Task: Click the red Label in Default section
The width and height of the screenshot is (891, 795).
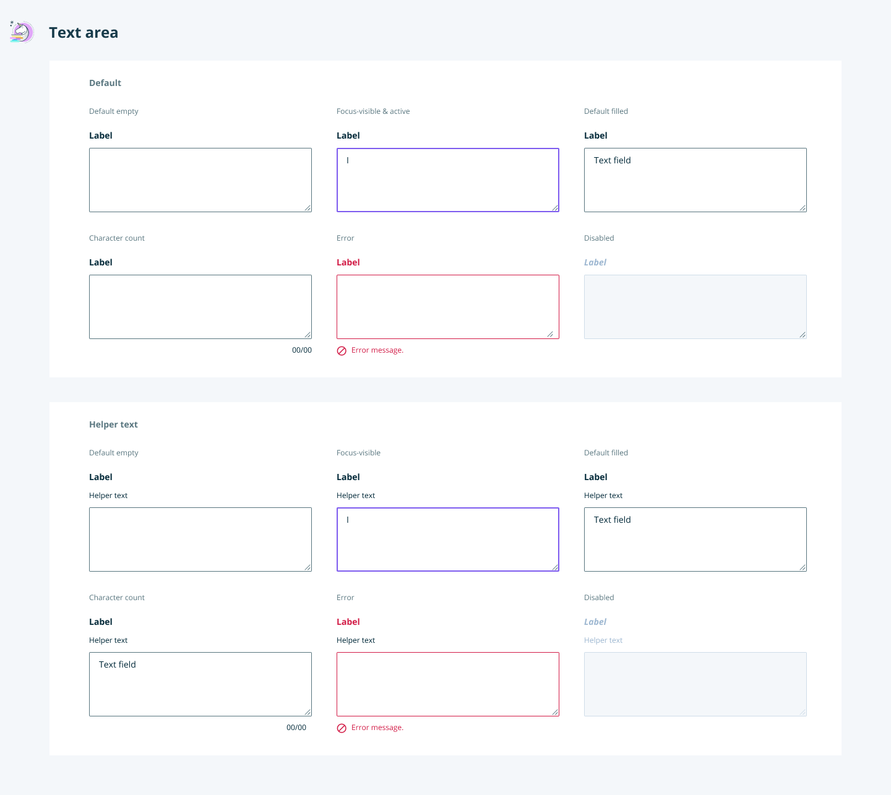Action: click(x=348, y=262)
